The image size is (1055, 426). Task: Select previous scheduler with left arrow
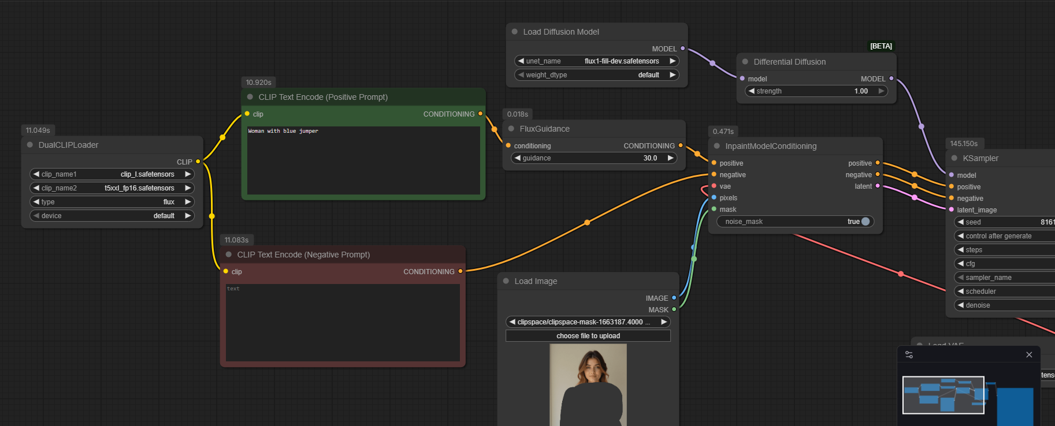[961, 292]
